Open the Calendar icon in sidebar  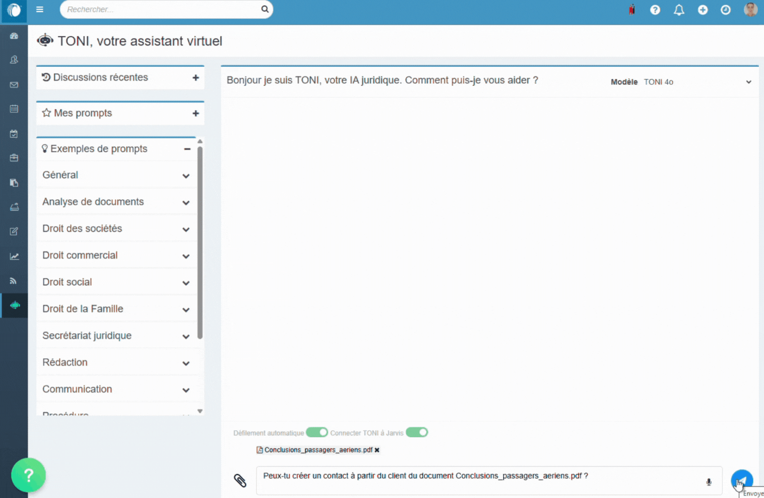(x=14, y=109)
